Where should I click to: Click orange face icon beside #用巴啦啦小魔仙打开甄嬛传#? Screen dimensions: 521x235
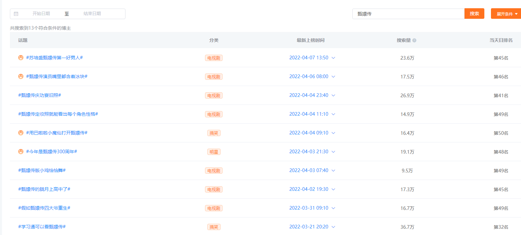(x=21, y=133)
